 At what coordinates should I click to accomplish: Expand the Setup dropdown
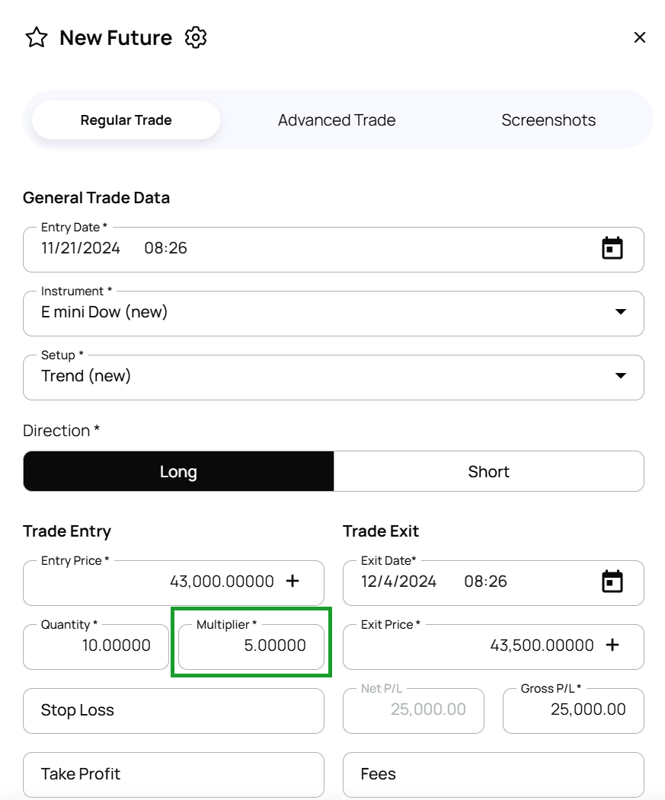[620, 376]
